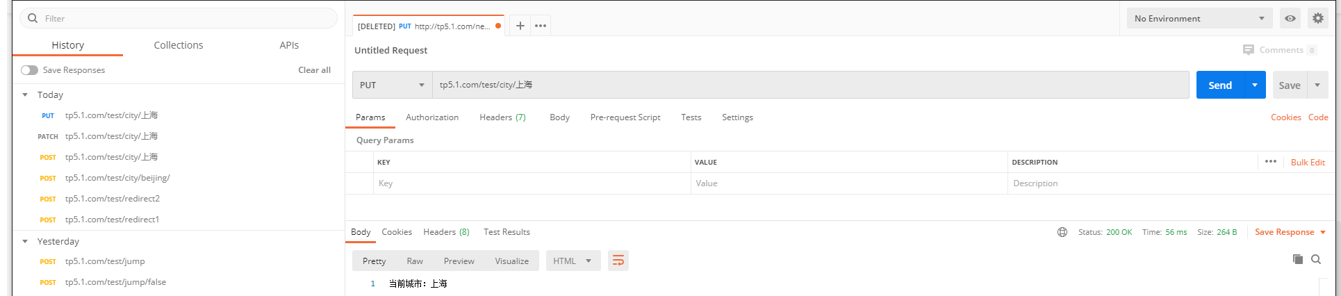Screen dimensions: 1341x296
Task: Click the network globe icon near Status
Action: coord(1062,232)
